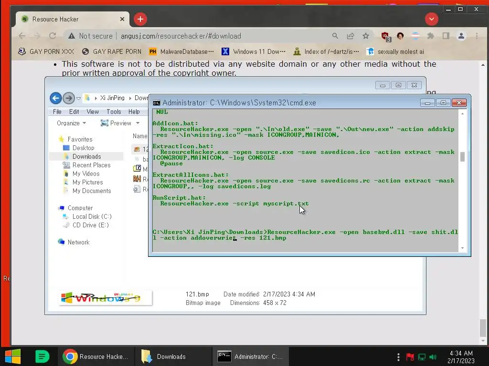Open the green notes app on taskbar
489x366 pixels.
click(x=42, y=356)
